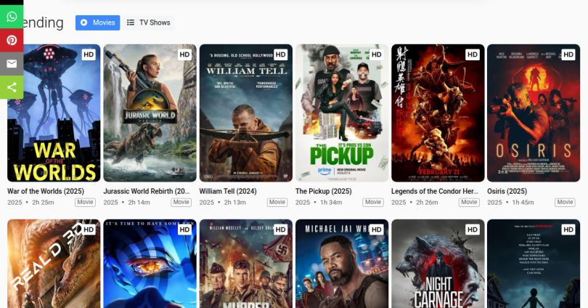Share by email envelope icon
588x308 pixels.
[12, 64]
